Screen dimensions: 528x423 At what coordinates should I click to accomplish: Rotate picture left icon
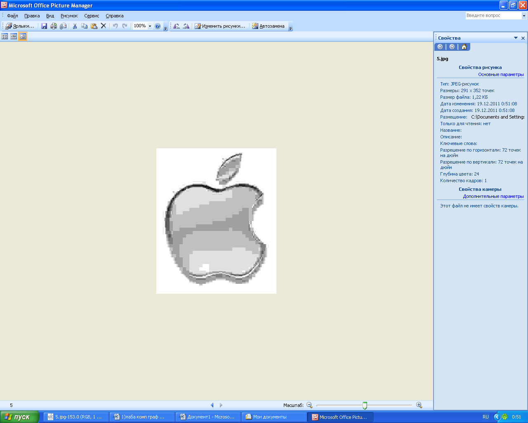tap(177, 26)
